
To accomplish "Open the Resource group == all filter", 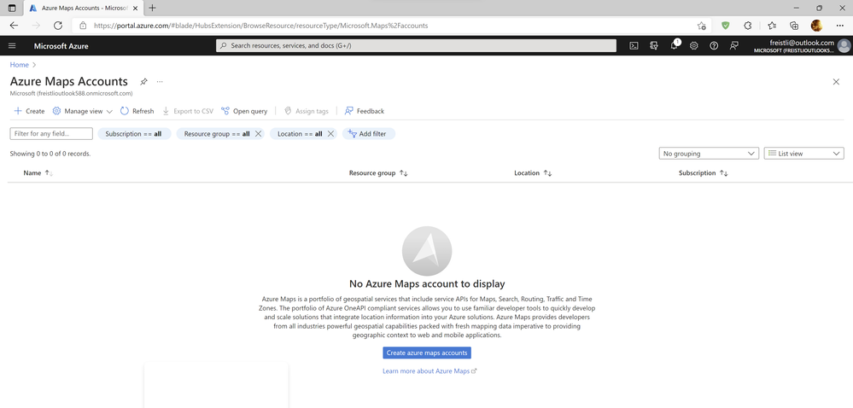I will click(x=217, y=134).
